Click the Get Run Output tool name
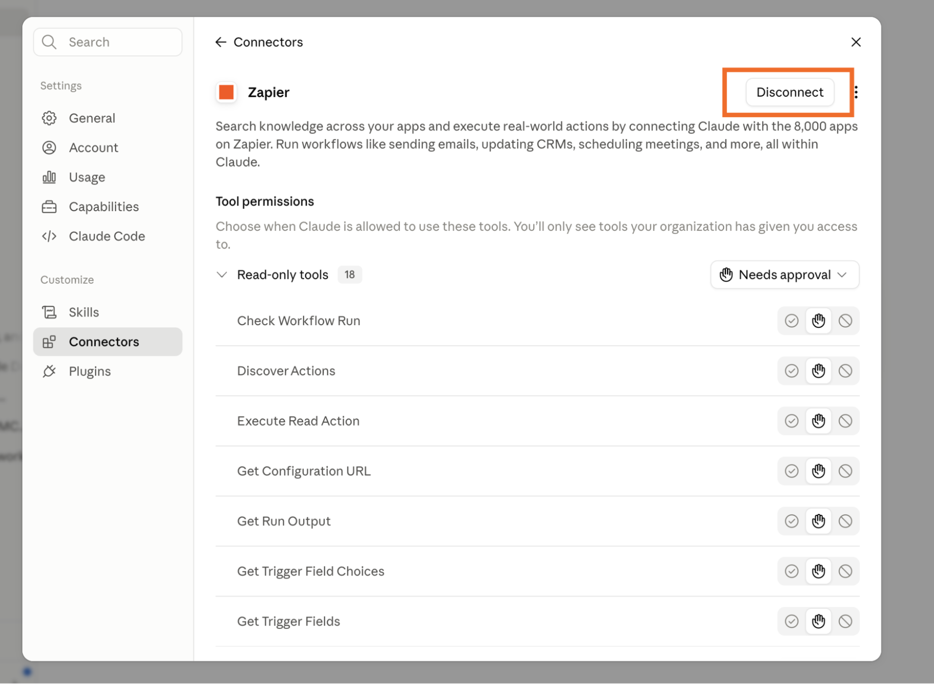This screenshot has height=684, width=934. click(284, 521)
